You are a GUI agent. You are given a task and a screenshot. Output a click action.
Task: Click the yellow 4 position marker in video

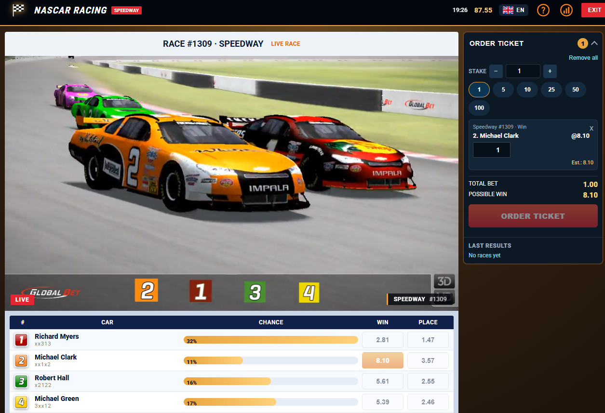(x=309, y=293)
